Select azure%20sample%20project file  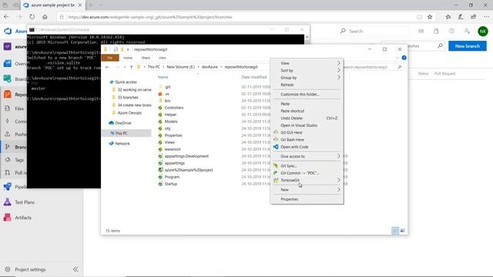coord(189,170)
